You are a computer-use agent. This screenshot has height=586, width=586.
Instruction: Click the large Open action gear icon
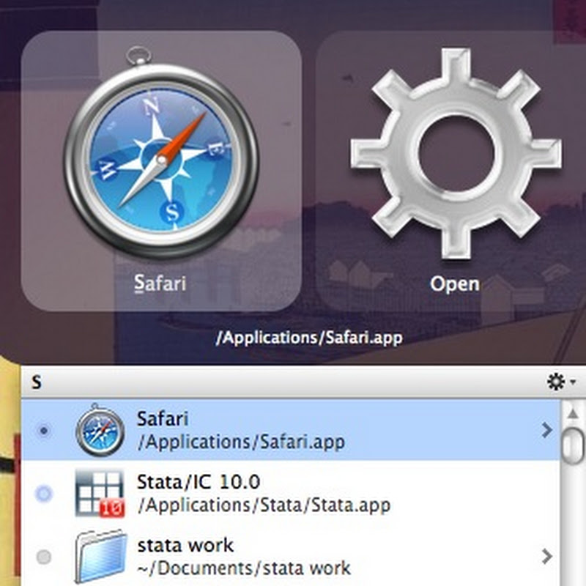click(x=455, y=152)
